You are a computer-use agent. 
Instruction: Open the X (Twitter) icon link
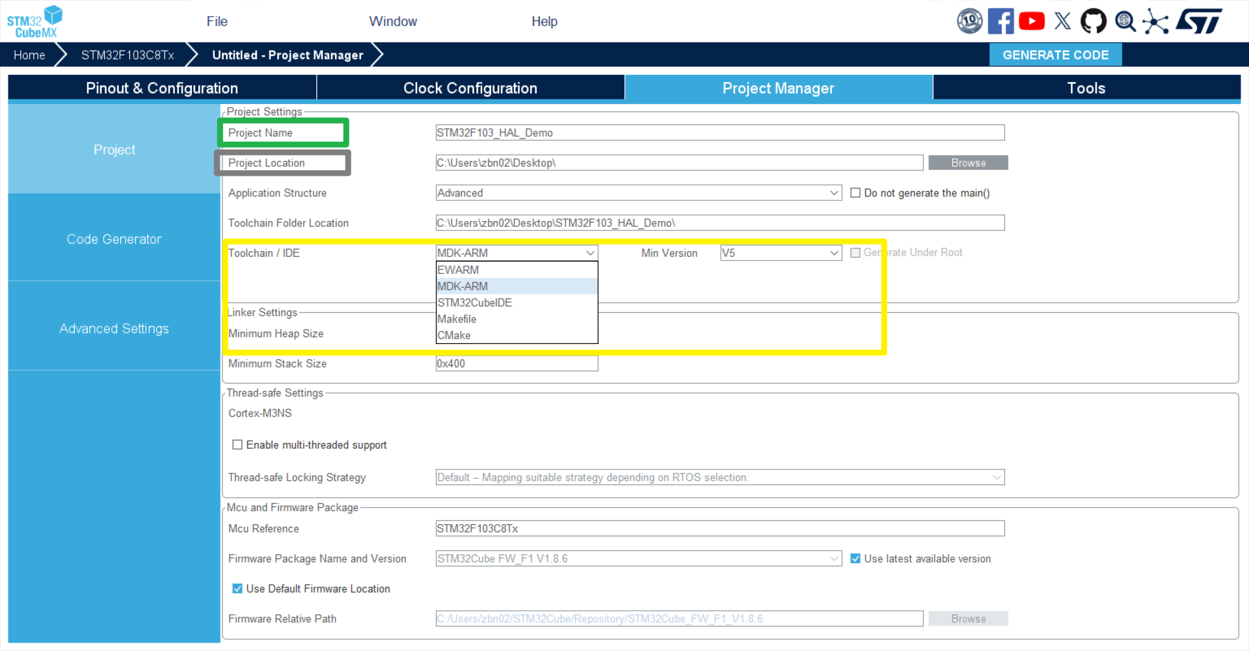tap(1062, 21)
